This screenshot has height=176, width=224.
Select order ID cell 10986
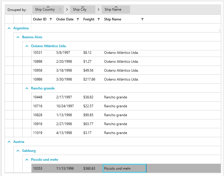[x=38, y=79]
